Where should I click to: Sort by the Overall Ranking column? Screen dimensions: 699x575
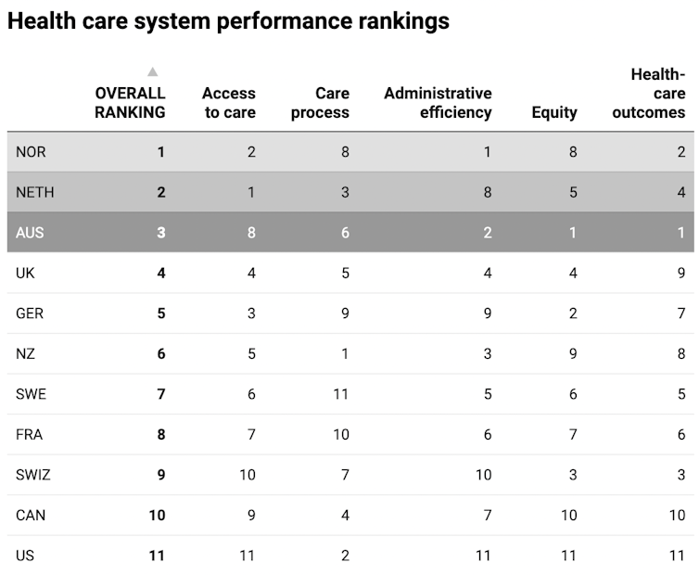click(130, 103)
